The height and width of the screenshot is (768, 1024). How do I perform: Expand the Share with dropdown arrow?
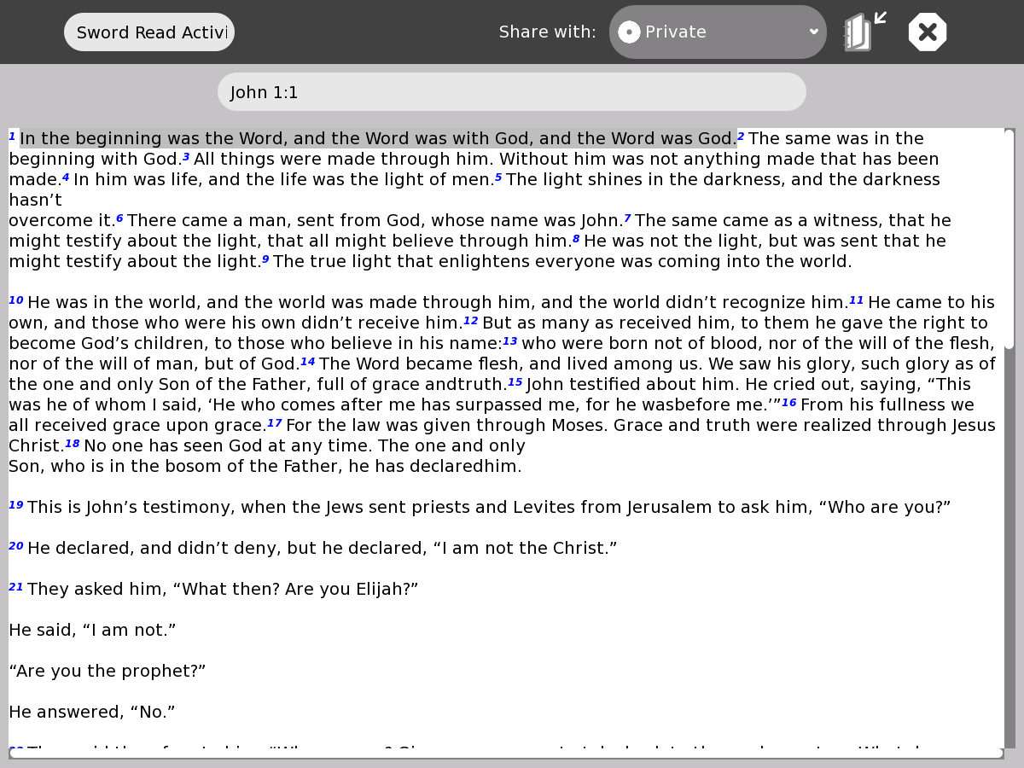click(813, 32)
